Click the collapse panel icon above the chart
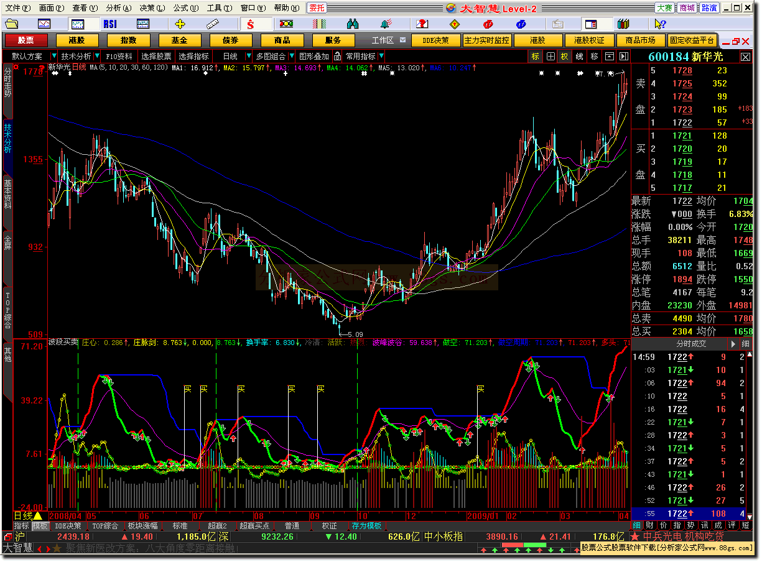 point(609,56)
